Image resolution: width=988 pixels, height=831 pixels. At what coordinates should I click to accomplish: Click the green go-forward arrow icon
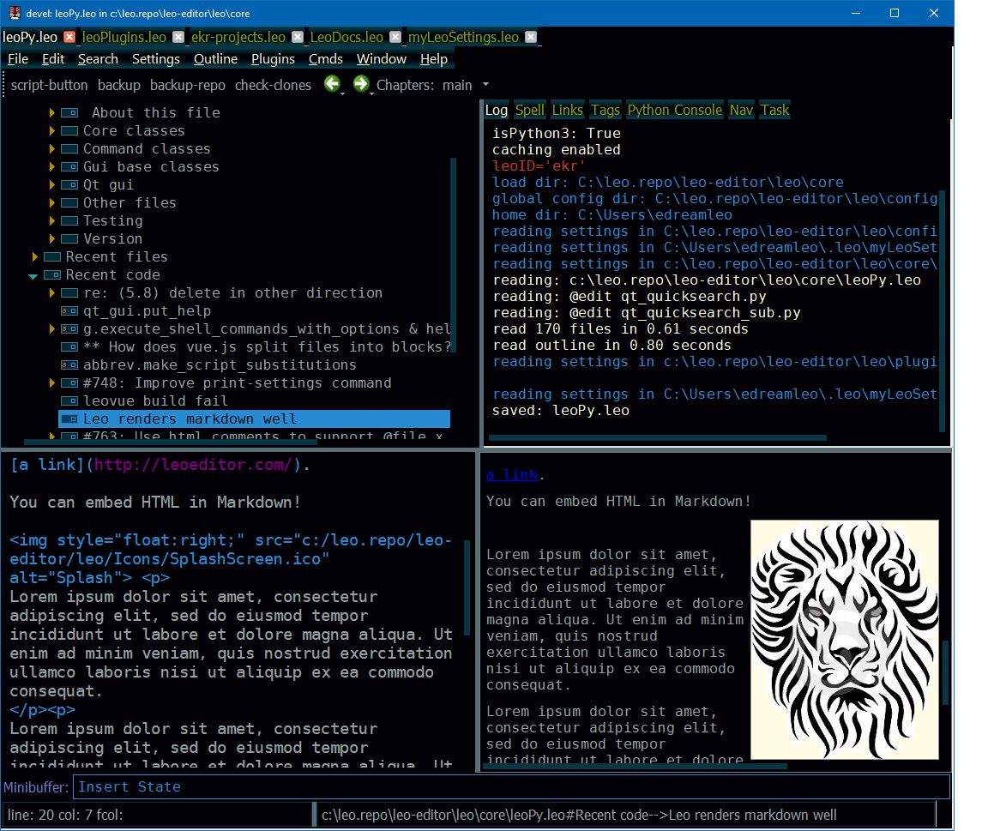point(362,85)
